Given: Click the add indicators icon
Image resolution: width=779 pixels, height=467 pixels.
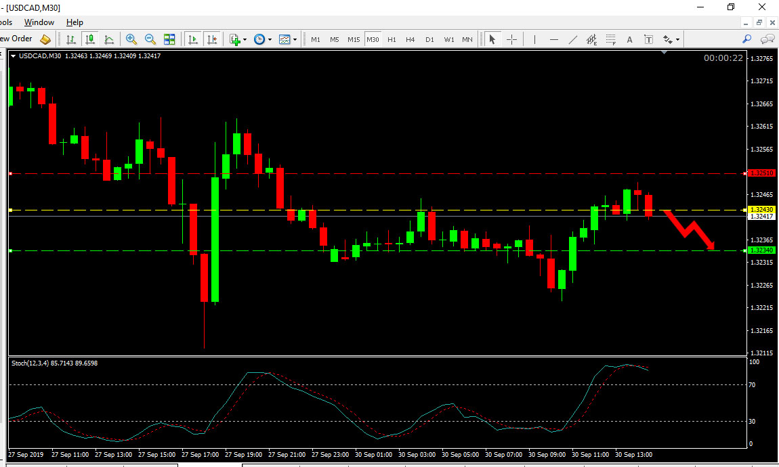Looking at the screenshot, I should coord(235,39).
